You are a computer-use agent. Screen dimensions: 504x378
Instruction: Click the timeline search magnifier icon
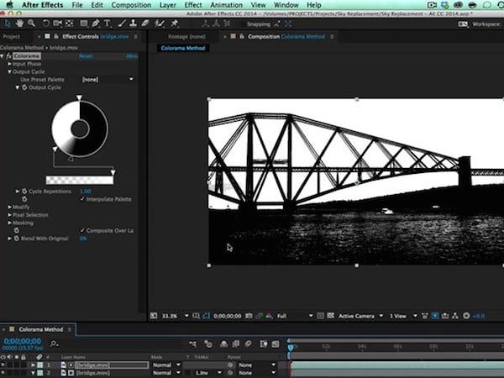point(54,344)
